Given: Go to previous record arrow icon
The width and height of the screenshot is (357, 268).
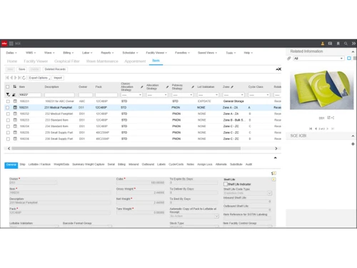Looking at the screenshot, I should pos(11,78).
